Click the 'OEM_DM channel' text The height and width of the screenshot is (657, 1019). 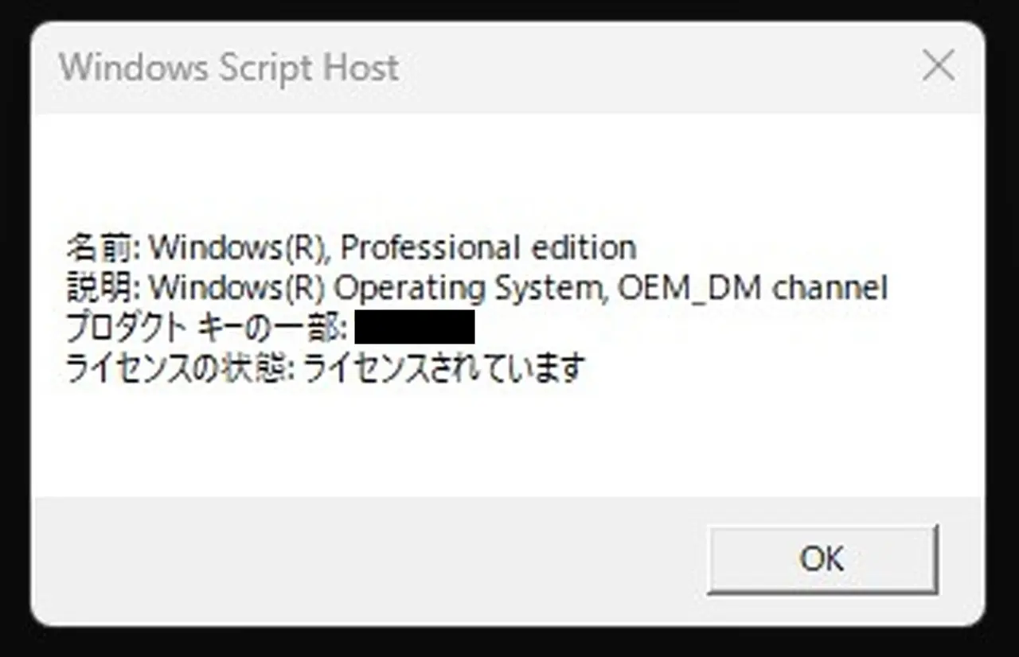[752, 287]
